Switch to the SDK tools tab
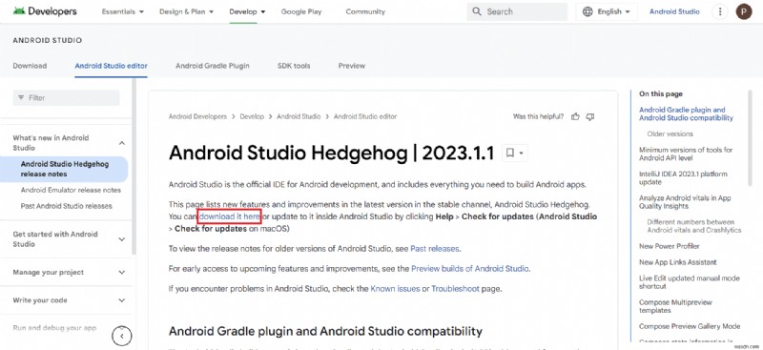This screenshot has height=350, width=763. 294,66
